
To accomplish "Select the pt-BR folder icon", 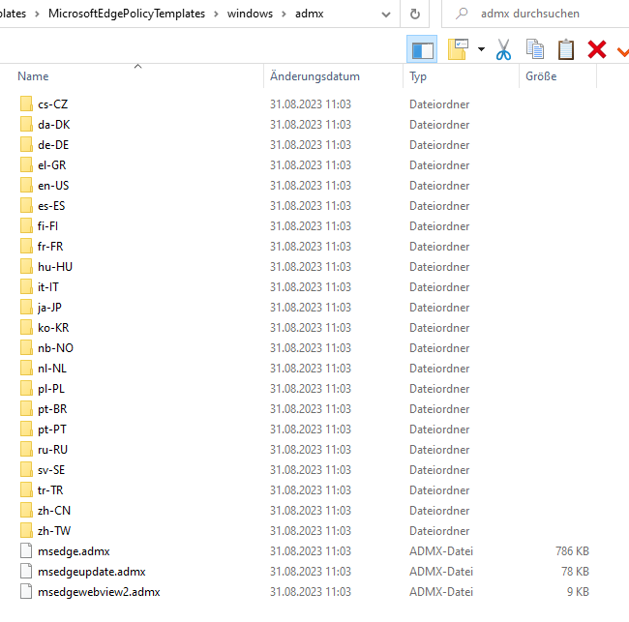I will coord(26,408).
